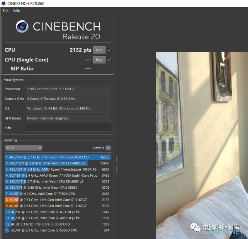Toggle the CPU (Single Core) test checkbox
Image resolution: width=248 pixels, height=239 pixels.
point(109,60)
